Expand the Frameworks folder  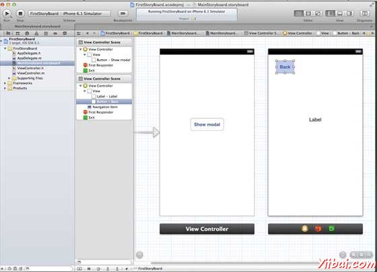[x=5, y=83]
